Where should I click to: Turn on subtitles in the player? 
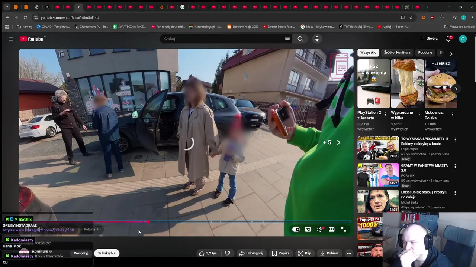click(x=308, y=230)
